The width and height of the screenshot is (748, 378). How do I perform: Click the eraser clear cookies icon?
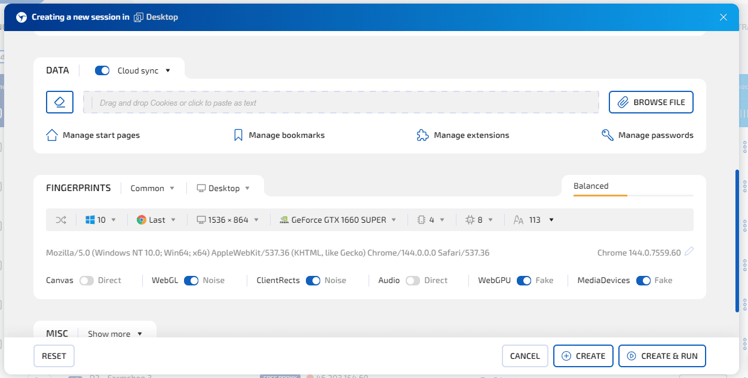click(x=60, y=102)
